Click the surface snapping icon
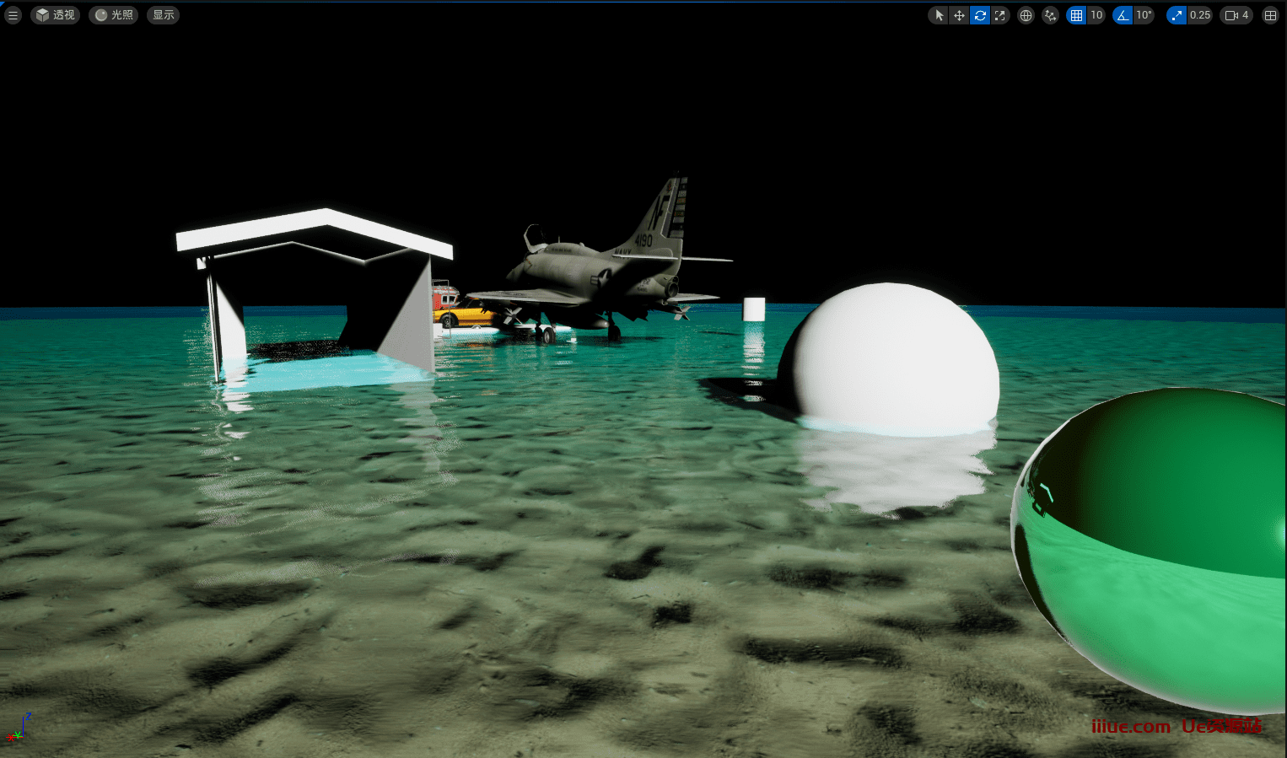The image size is (1287, 758). (1050, 15)
